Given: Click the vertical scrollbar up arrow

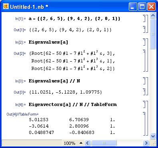Looking at the screenshot, I should point(153,16).
